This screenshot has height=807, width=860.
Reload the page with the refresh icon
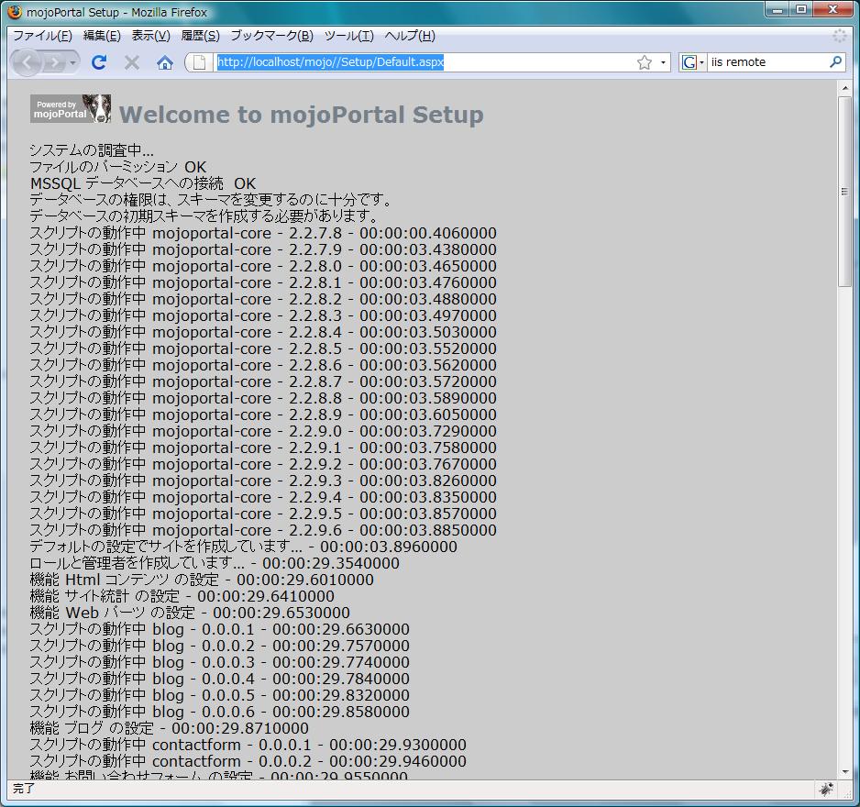point(99,62)
